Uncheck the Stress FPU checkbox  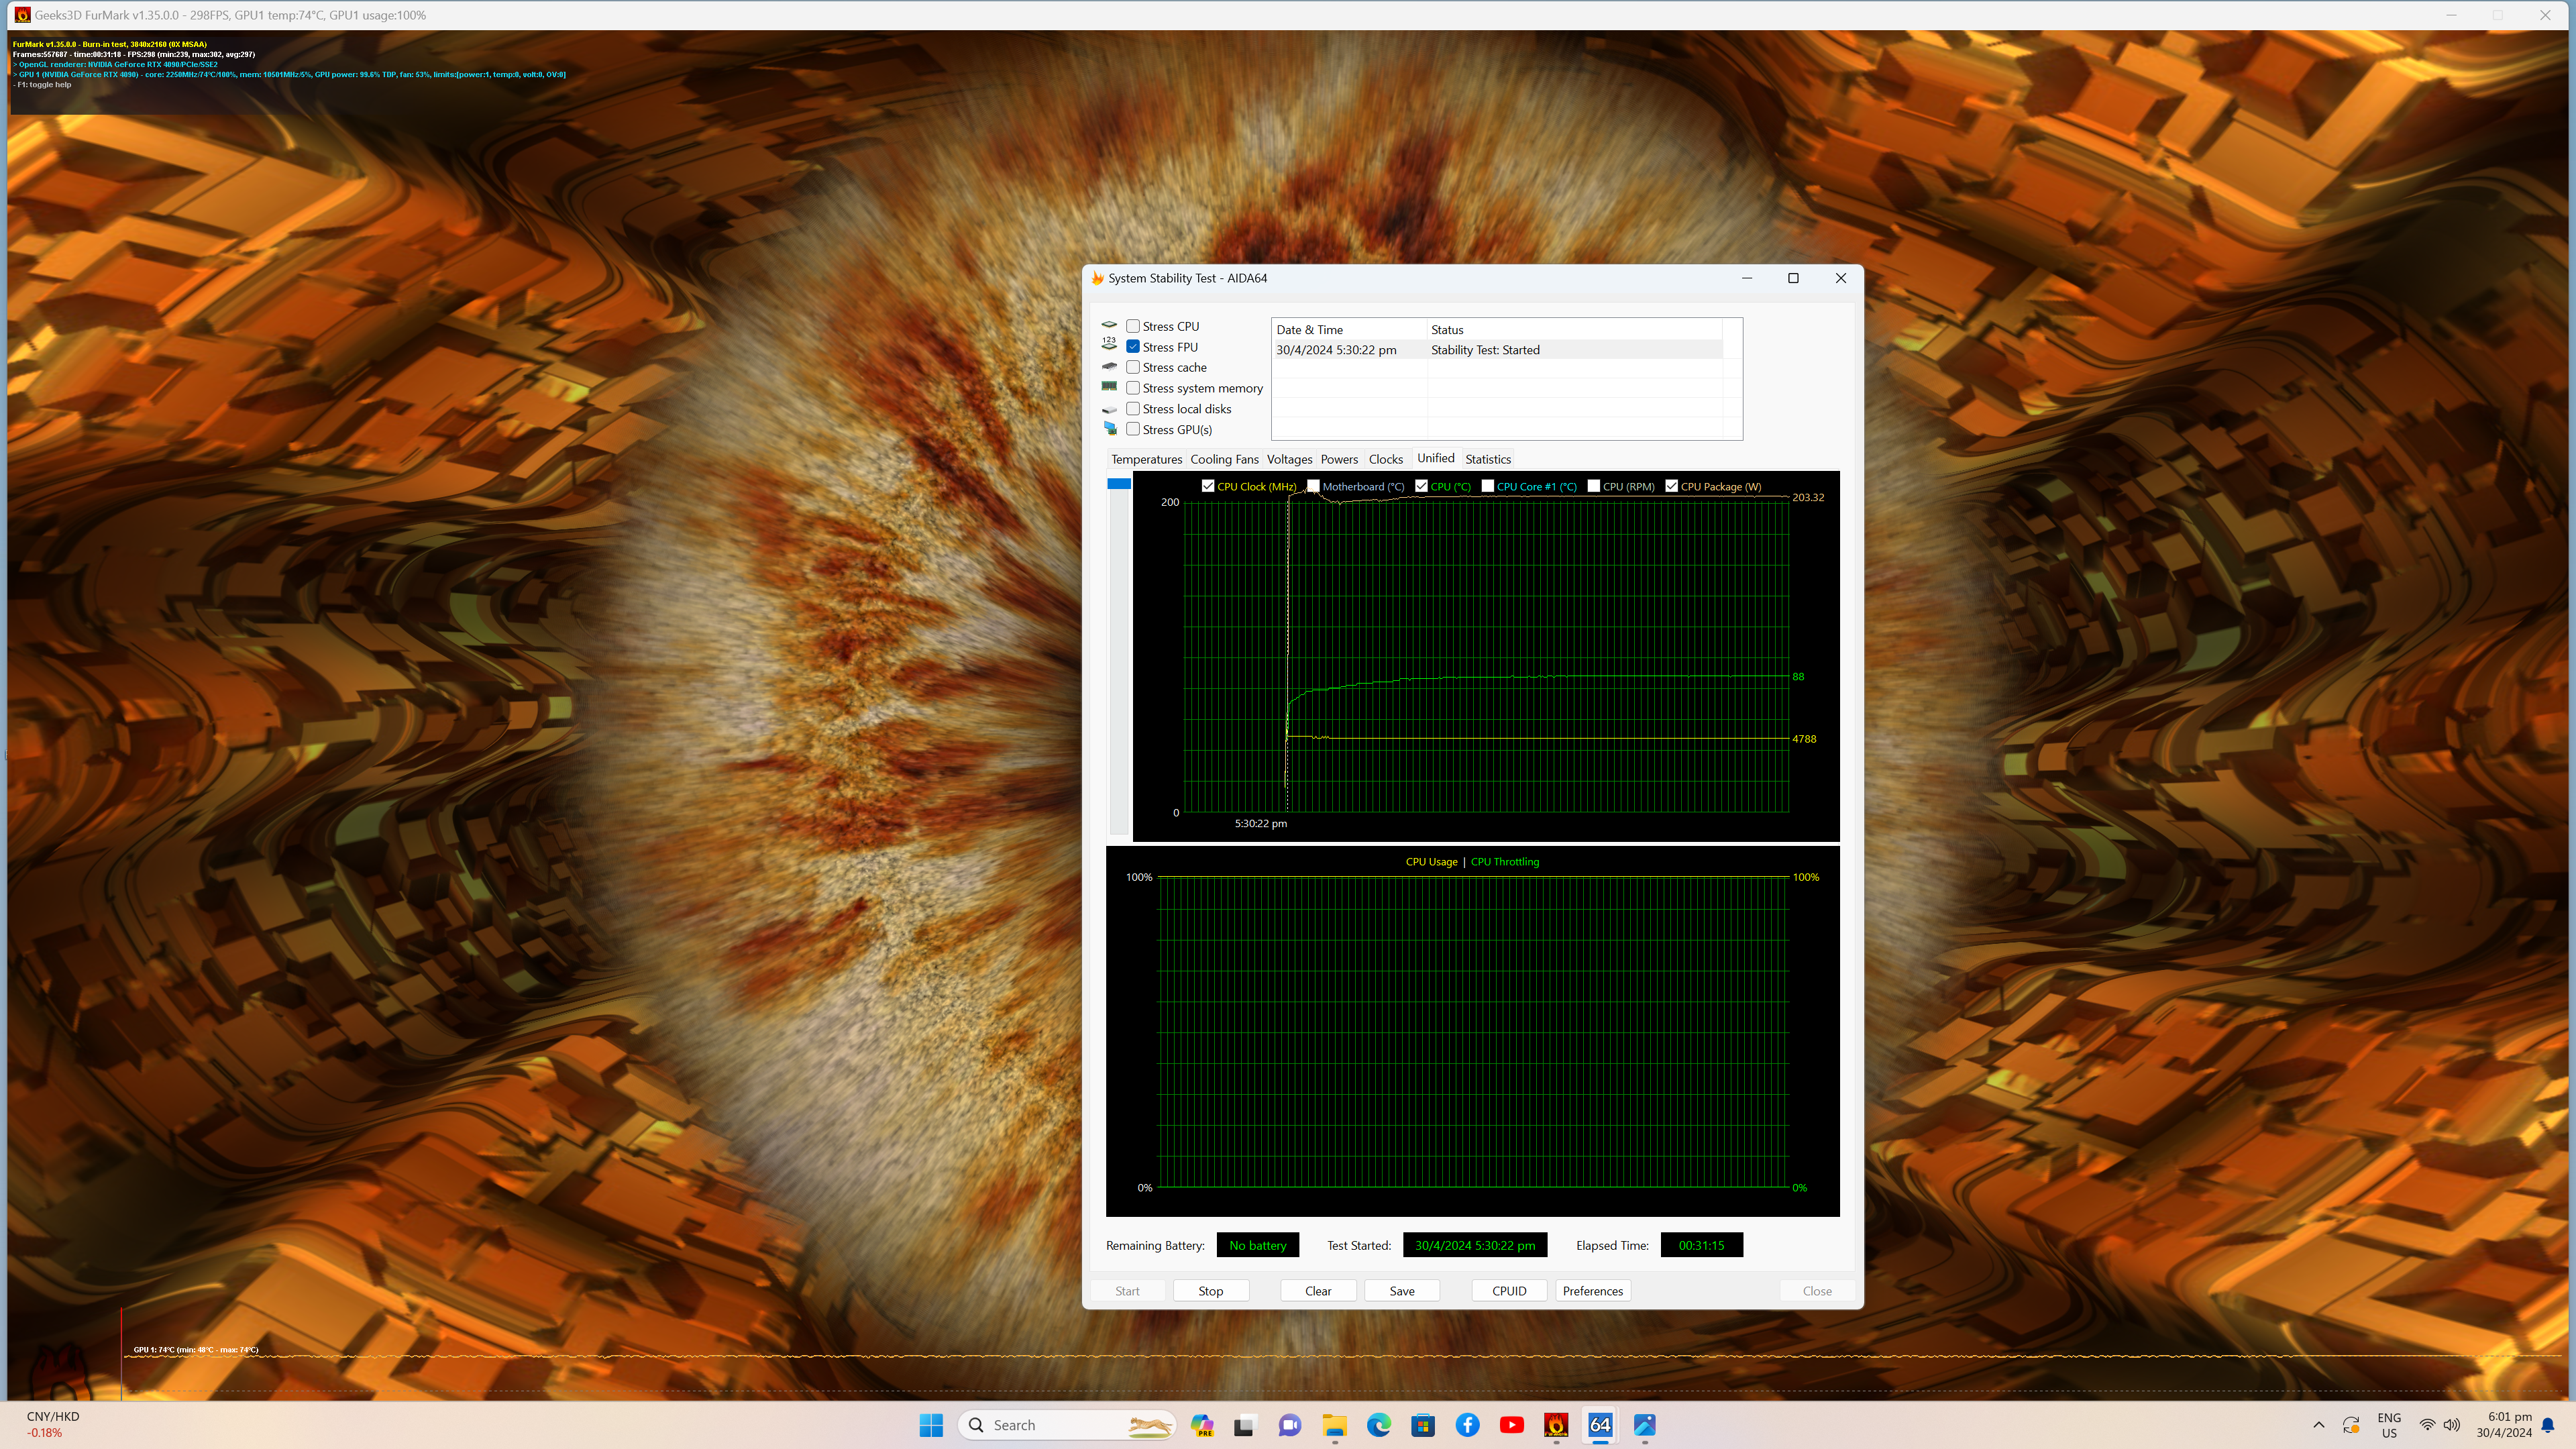click(1133, 347)
